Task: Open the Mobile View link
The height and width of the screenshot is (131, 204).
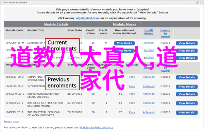Action: (x=11, y=122)
